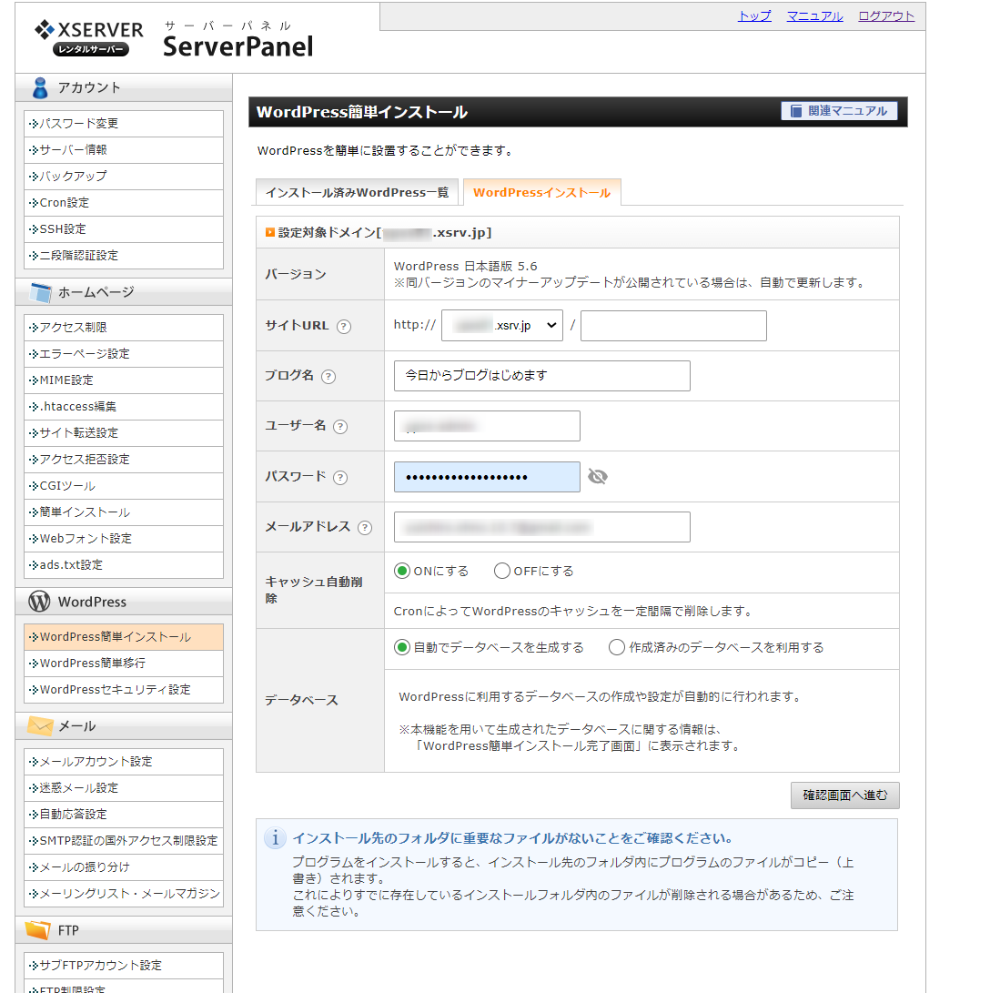Open ads.txt設定 menu item
990x993 pixels.
tap(124, 565)
